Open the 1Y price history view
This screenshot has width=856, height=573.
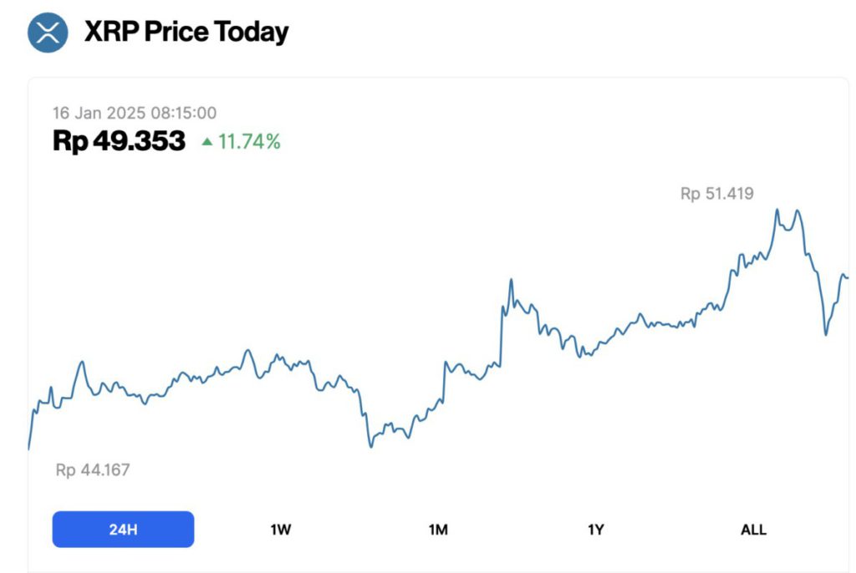[596, 529]
